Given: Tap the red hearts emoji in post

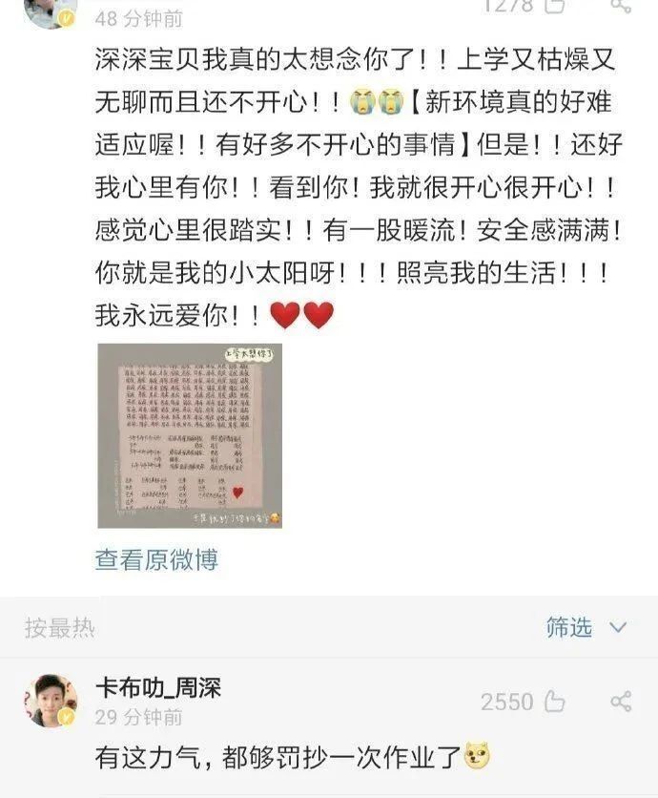Looking at the screenshot, I should pyautogui.click(x=301, y=314).
